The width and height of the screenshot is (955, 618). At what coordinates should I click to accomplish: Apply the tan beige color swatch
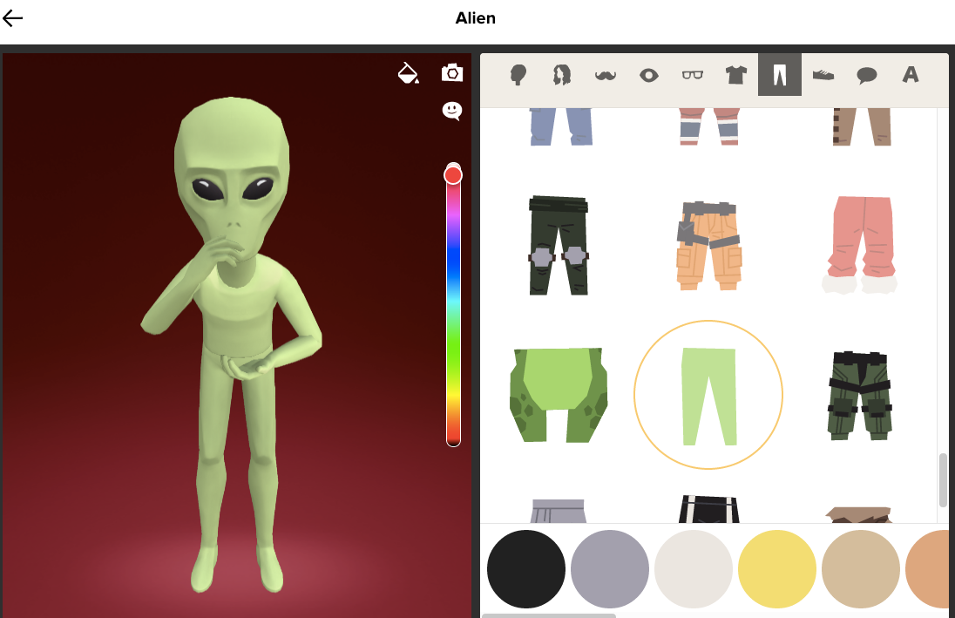[861, 569]
